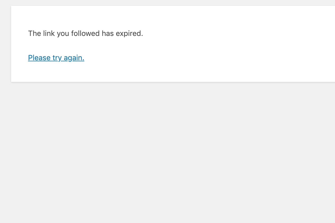Click the "The link you followed has expired." message
Image resolution: width=335 pixels, height=223 pixels.
85,34
